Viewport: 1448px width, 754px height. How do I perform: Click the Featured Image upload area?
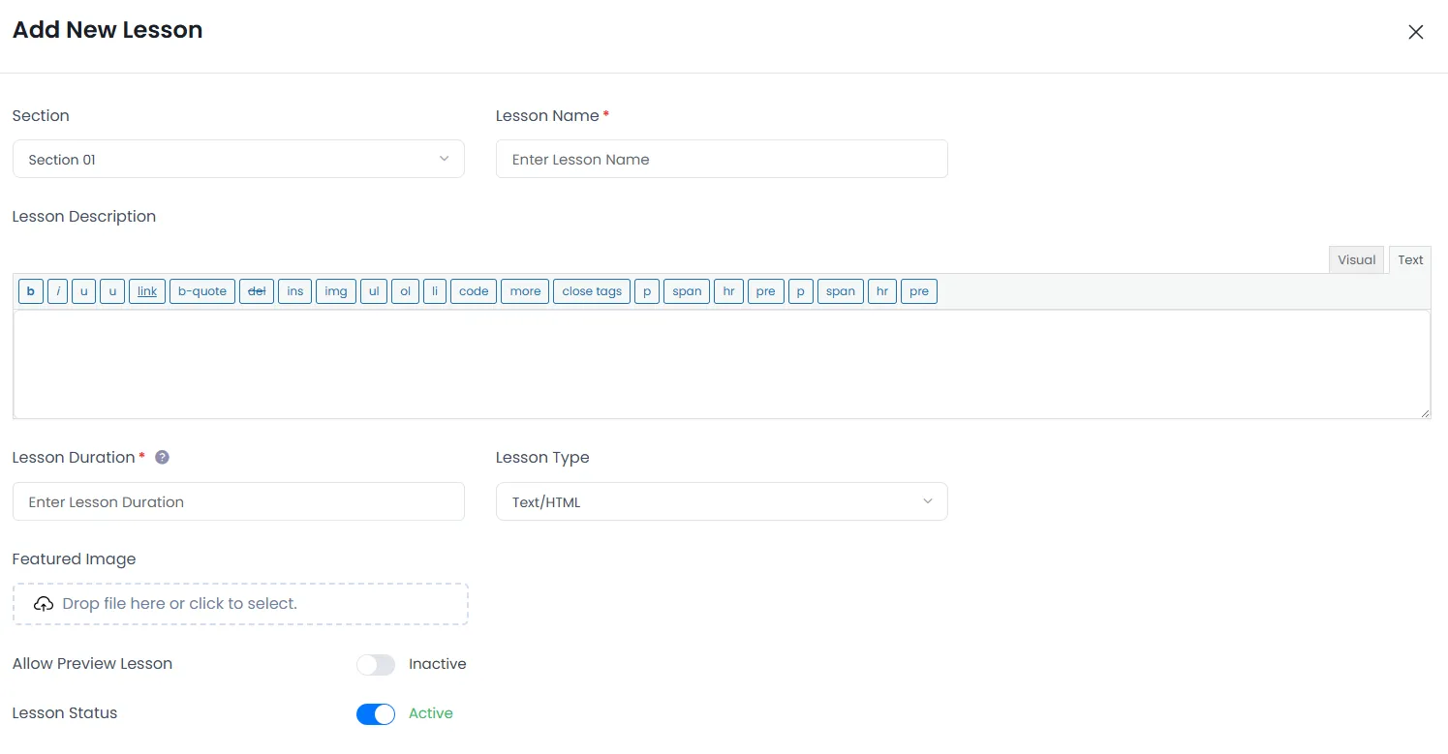(x=240, y=603)
